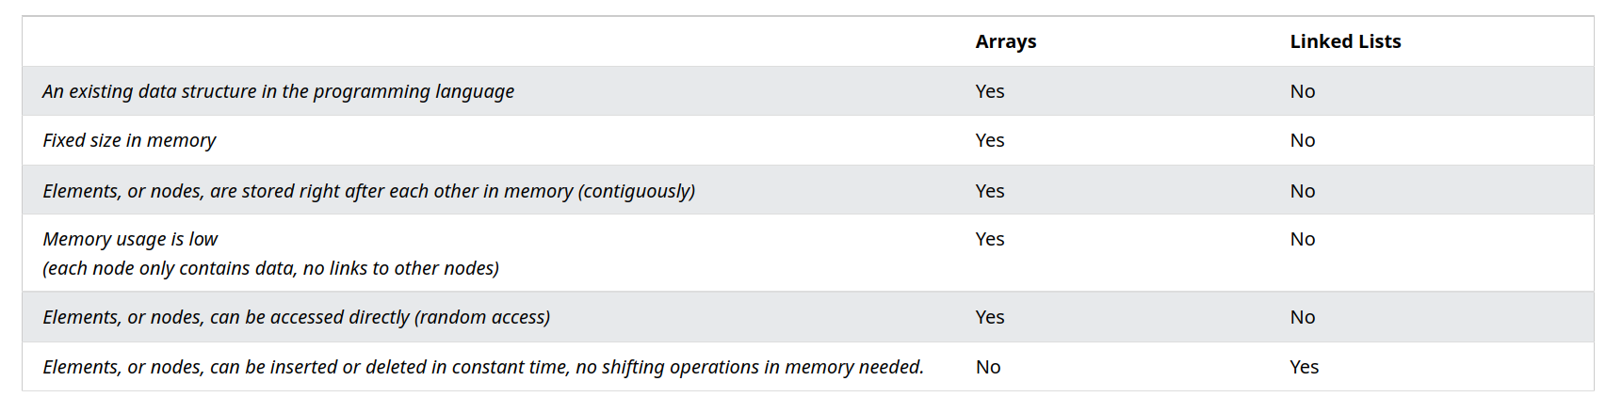Select Arrays 'Yes' in the random access row
The image size is (1622, 413).
(989, 317)
